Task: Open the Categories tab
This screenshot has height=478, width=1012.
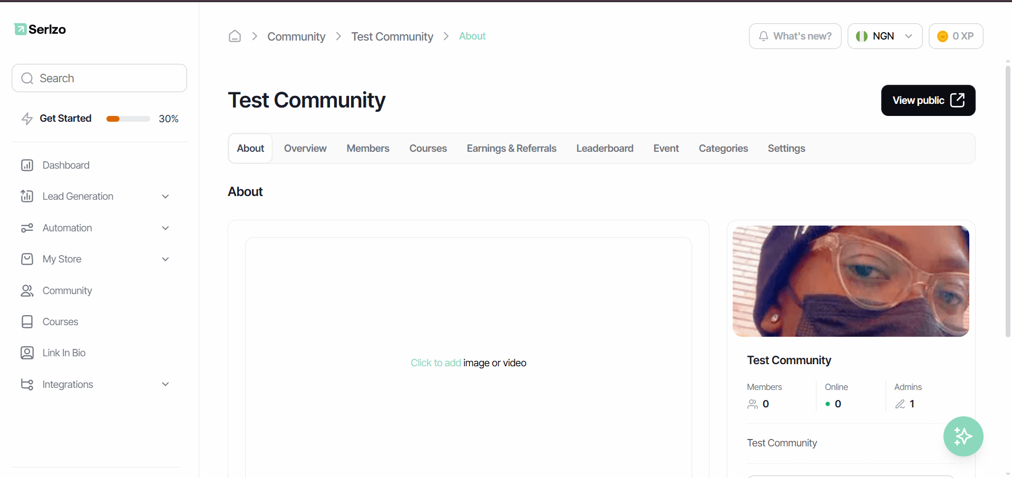Action: click(723, 149)
